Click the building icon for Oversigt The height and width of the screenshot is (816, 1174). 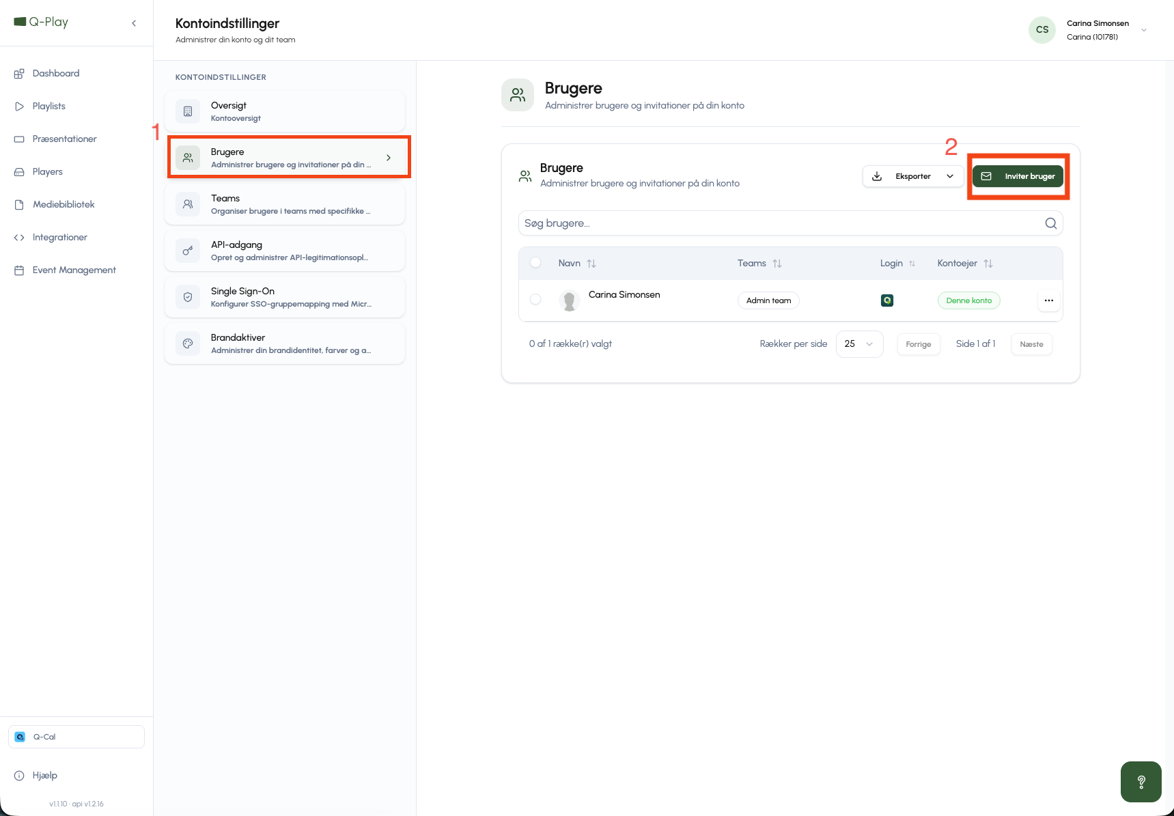(188, 111)
